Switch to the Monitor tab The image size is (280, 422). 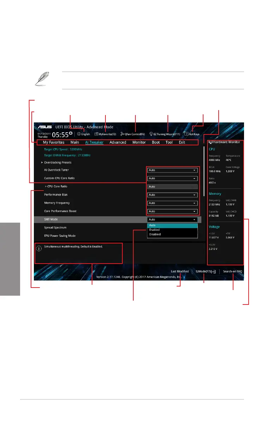tap(139, 143)
